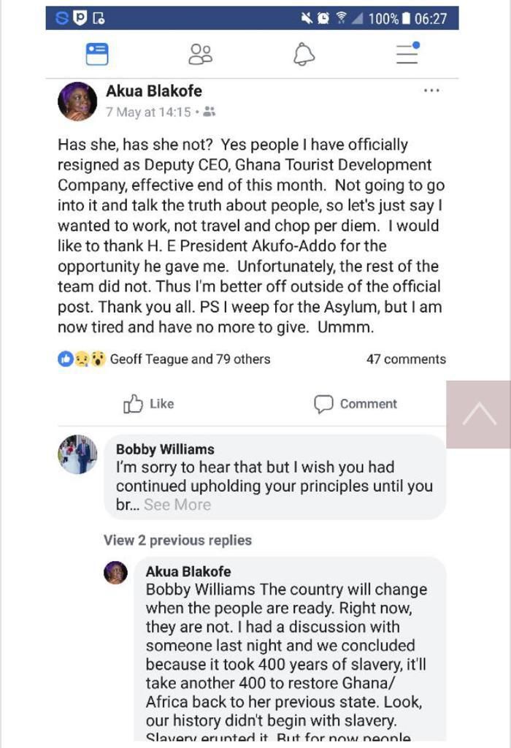
Task: Open the 47 comments list
Action: tap(406, 359)
